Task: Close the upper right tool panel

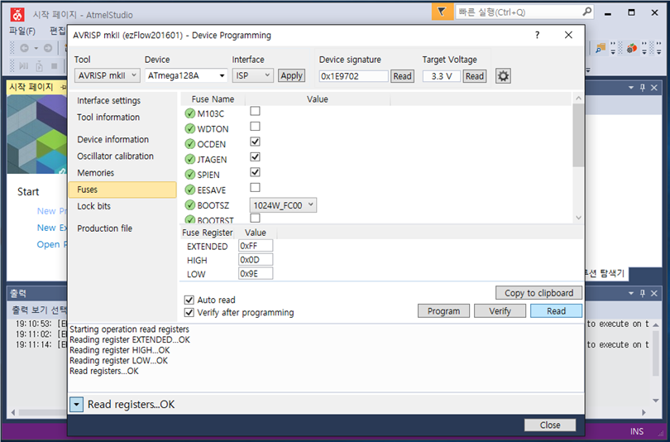Action: 653,88
